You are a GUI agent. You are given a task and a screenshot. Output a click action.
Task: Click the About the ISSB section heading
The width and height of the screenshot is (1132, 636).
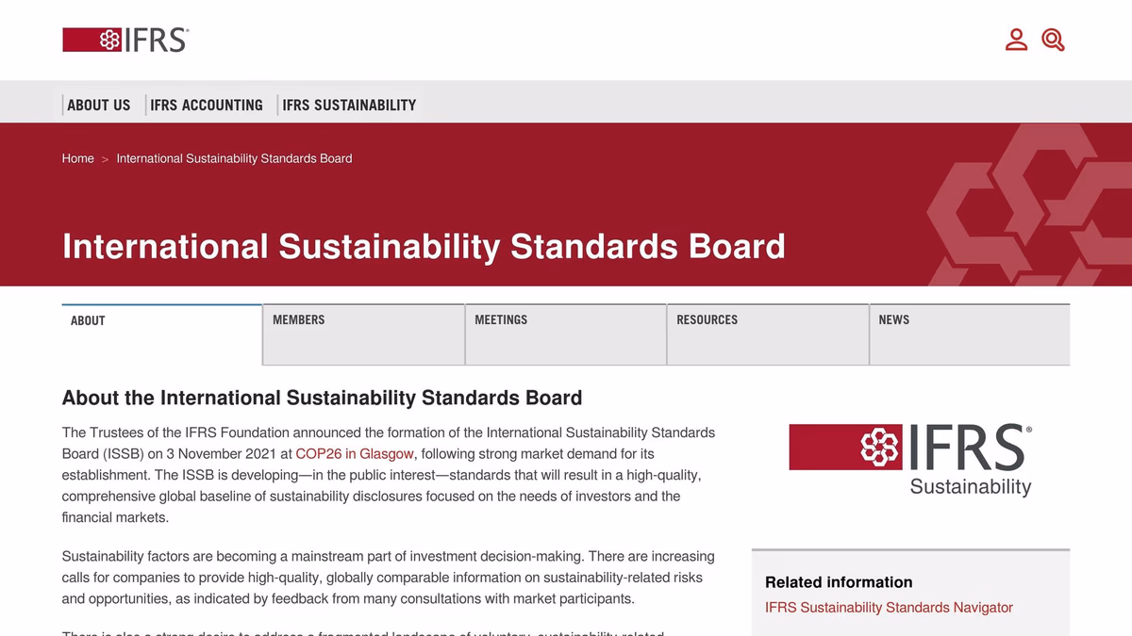(322, 398)
